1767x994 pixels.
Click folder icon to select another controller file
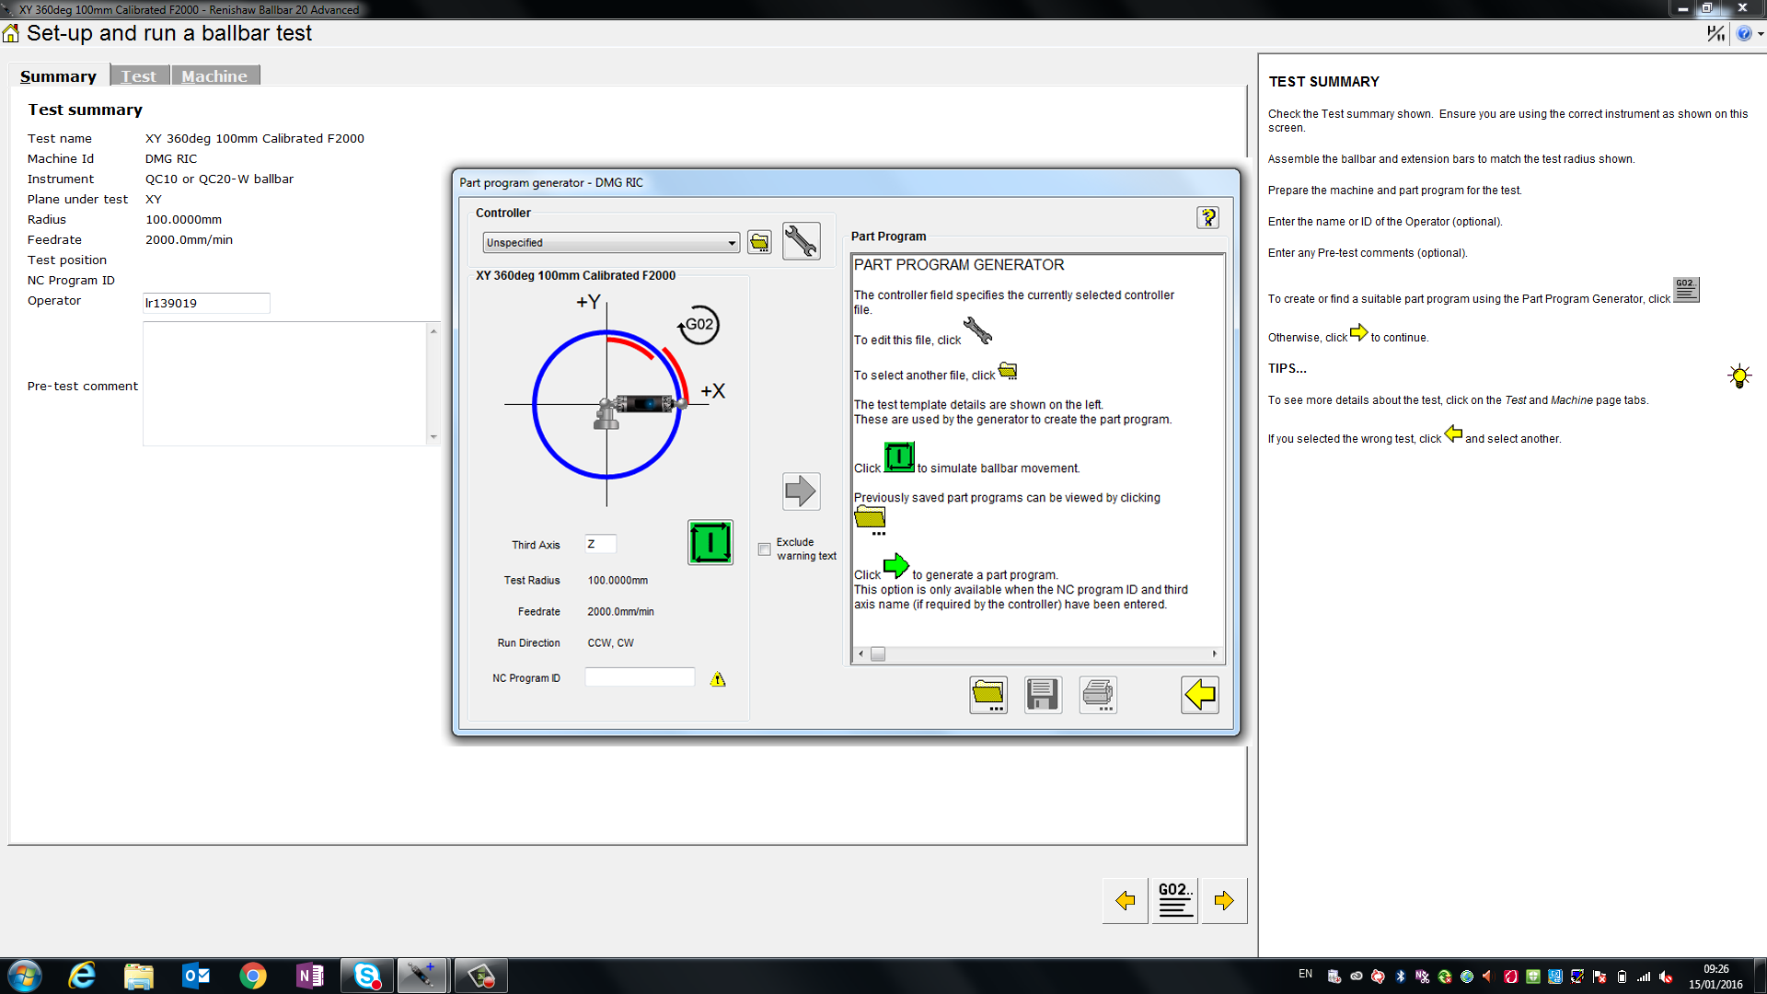click(x=759, y=242)
